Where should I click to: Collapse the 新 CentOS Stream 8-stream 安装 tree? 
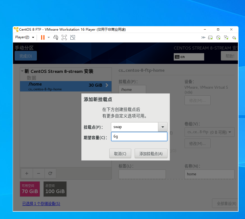[x=22, y=71]
